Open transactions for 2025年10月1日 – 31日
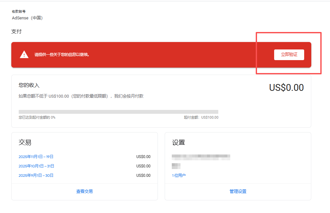Screen dimensions: 330x213 tap(36, 166)
